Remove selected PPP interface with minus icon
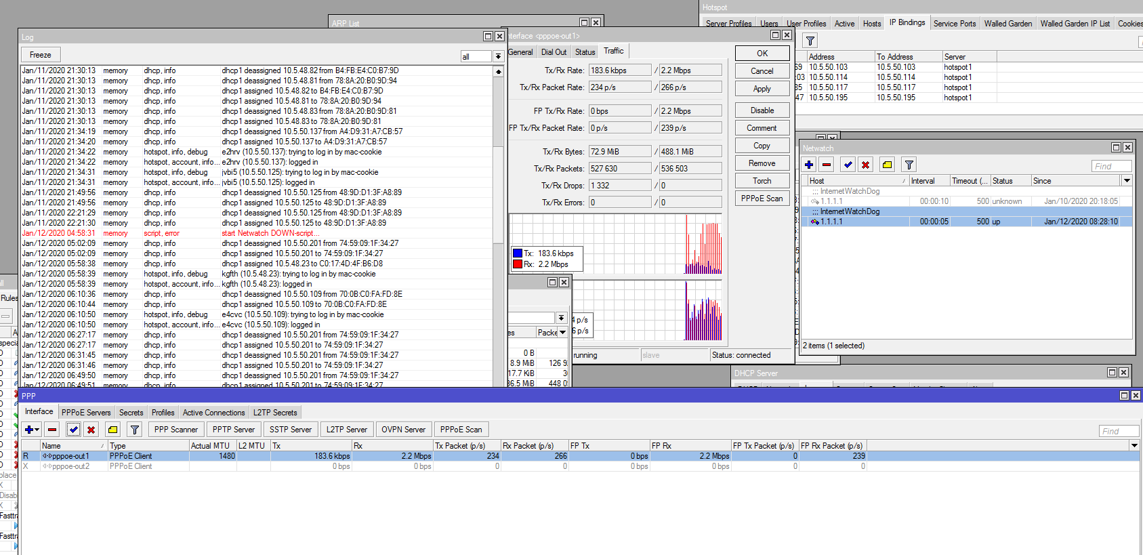Screen dimensions: 1143x555 coord(52,430)
